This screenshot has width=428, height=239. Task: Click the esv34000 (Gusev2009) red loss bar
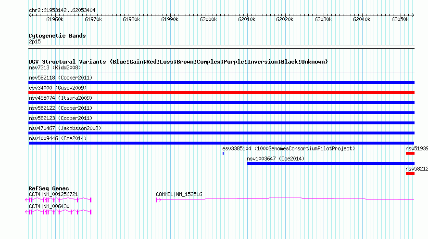click(x=221, y=93)
